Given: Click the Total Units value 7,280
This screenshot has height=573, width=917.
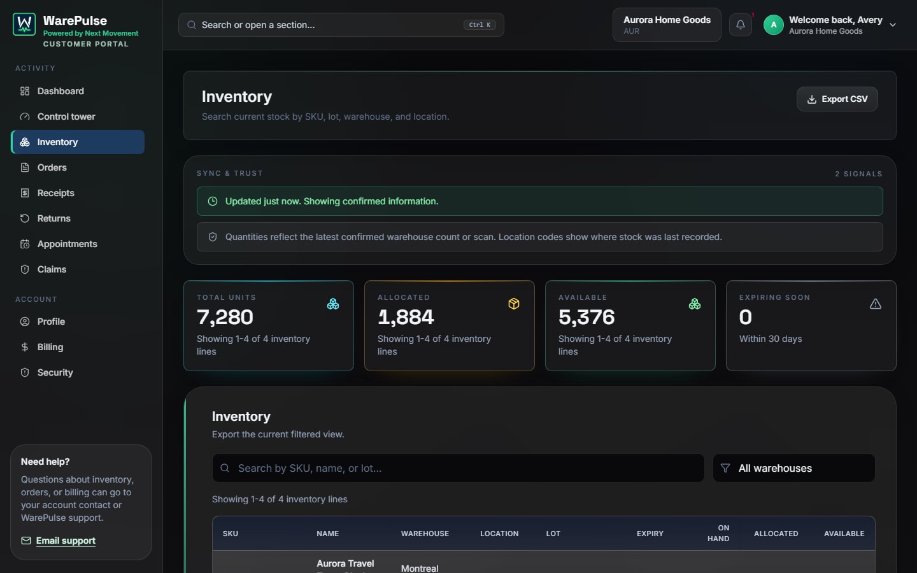Looking at the screenshot, I should point(225,317).
